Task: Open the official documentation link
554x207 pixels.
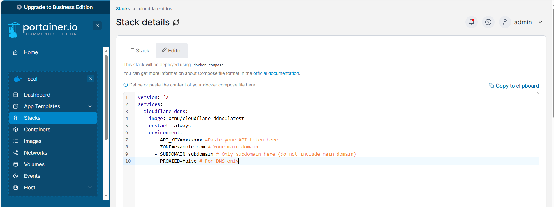Action: coord(276,73)
